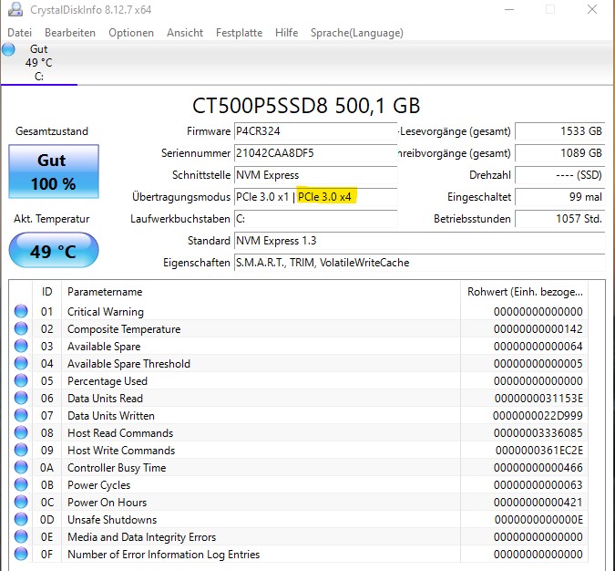615x571 pixels.
Task: Open the Festplatte menu
Action: pyautogui.click(x=240, y=33)
